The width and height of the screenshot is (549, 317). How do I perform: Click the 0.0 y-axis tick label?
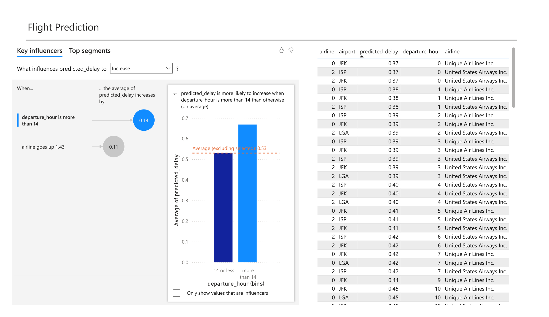185,263
